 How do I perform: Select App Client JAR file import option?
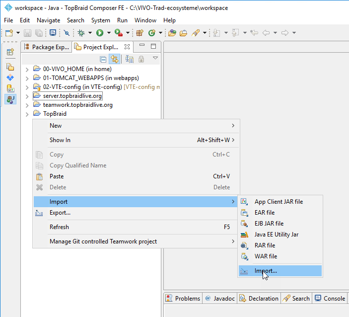click(280, 202)
